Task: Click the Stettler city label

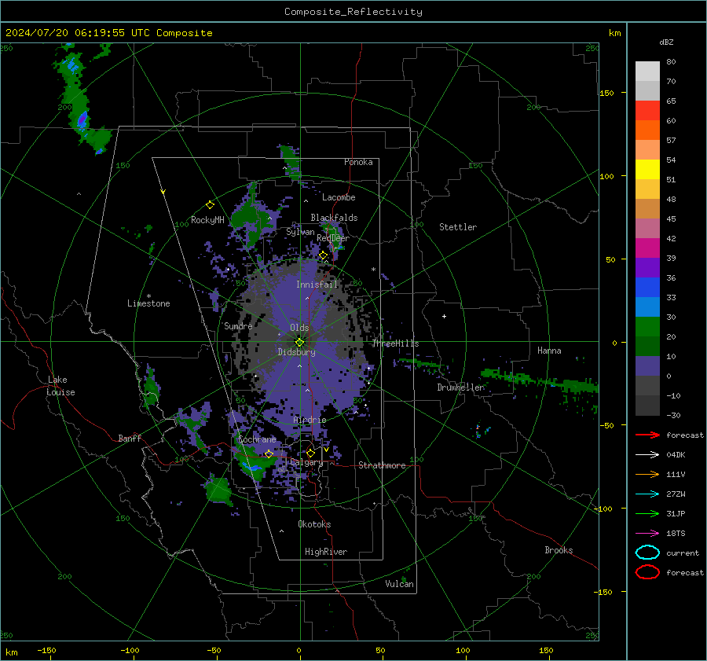Action: tap(458, 227)
